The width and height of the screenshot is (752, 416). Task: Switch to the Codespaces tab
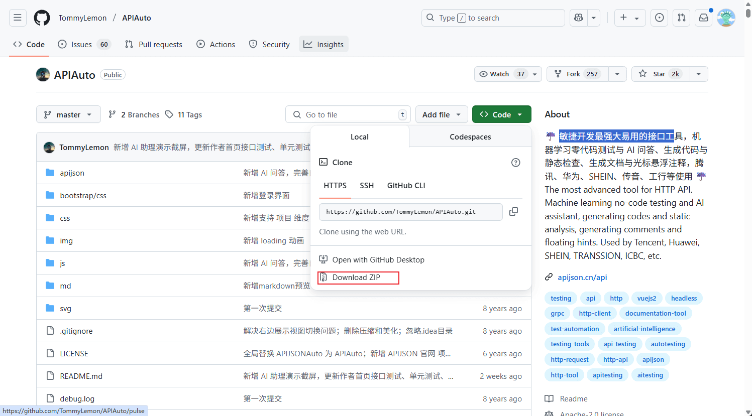(x=470, y=137)
